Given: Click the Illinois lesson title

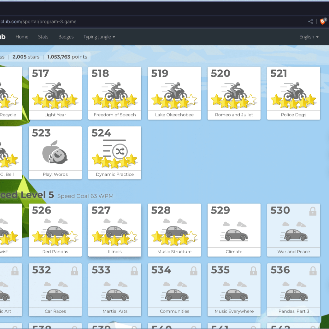Looking at the screenshot, I should pyautogui.click(x=115, y=252).
